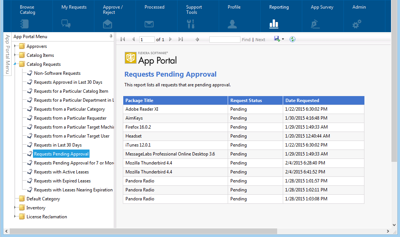Click the Inventory folder icon

[x=22, y=207]
